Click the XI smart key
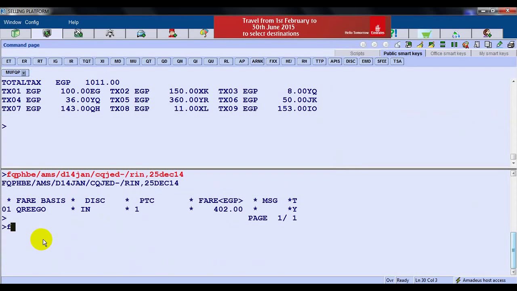This screenshot has height=291, width=517. 102,61
